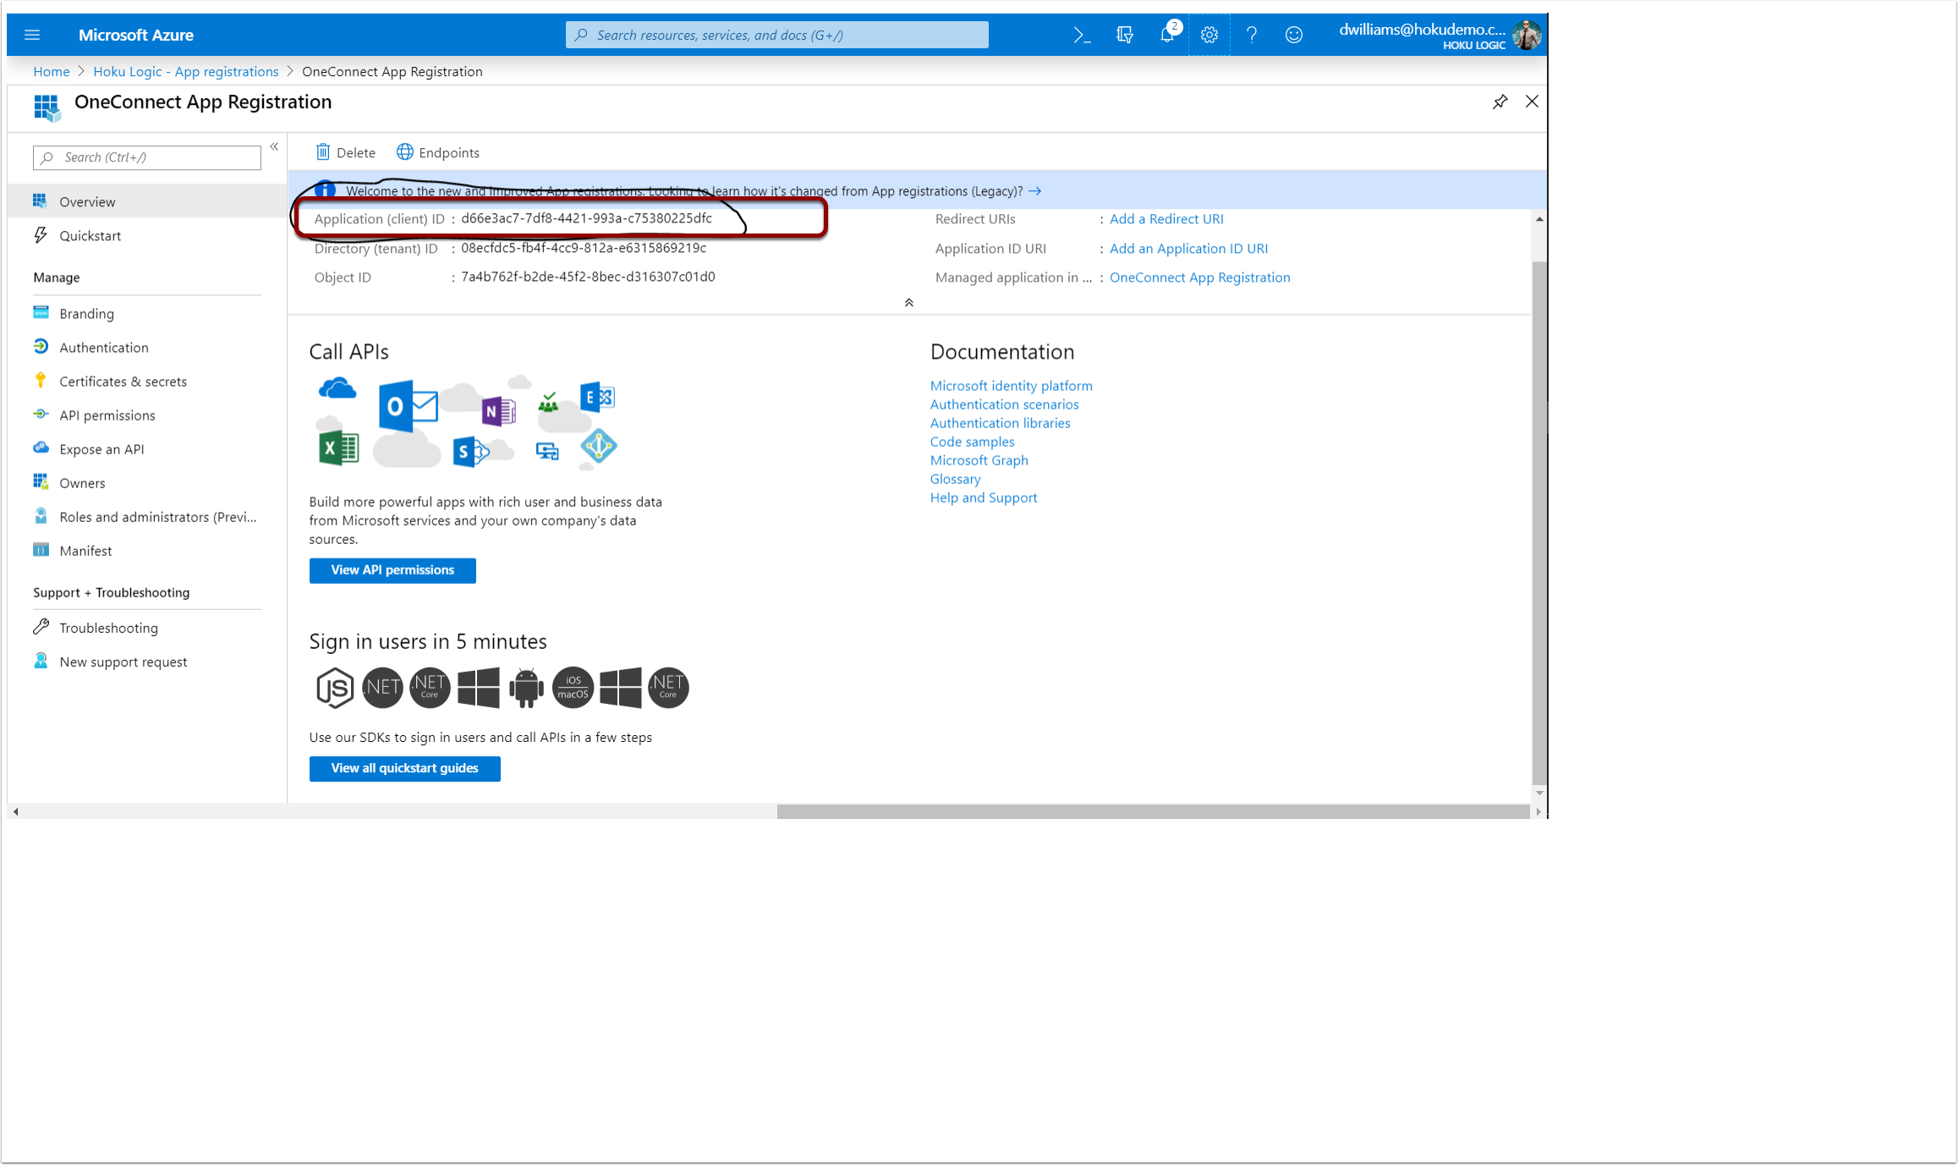Open portal settings gear
The width and height of the screenshot is (1958, 1165).
tap(1209, 35)
